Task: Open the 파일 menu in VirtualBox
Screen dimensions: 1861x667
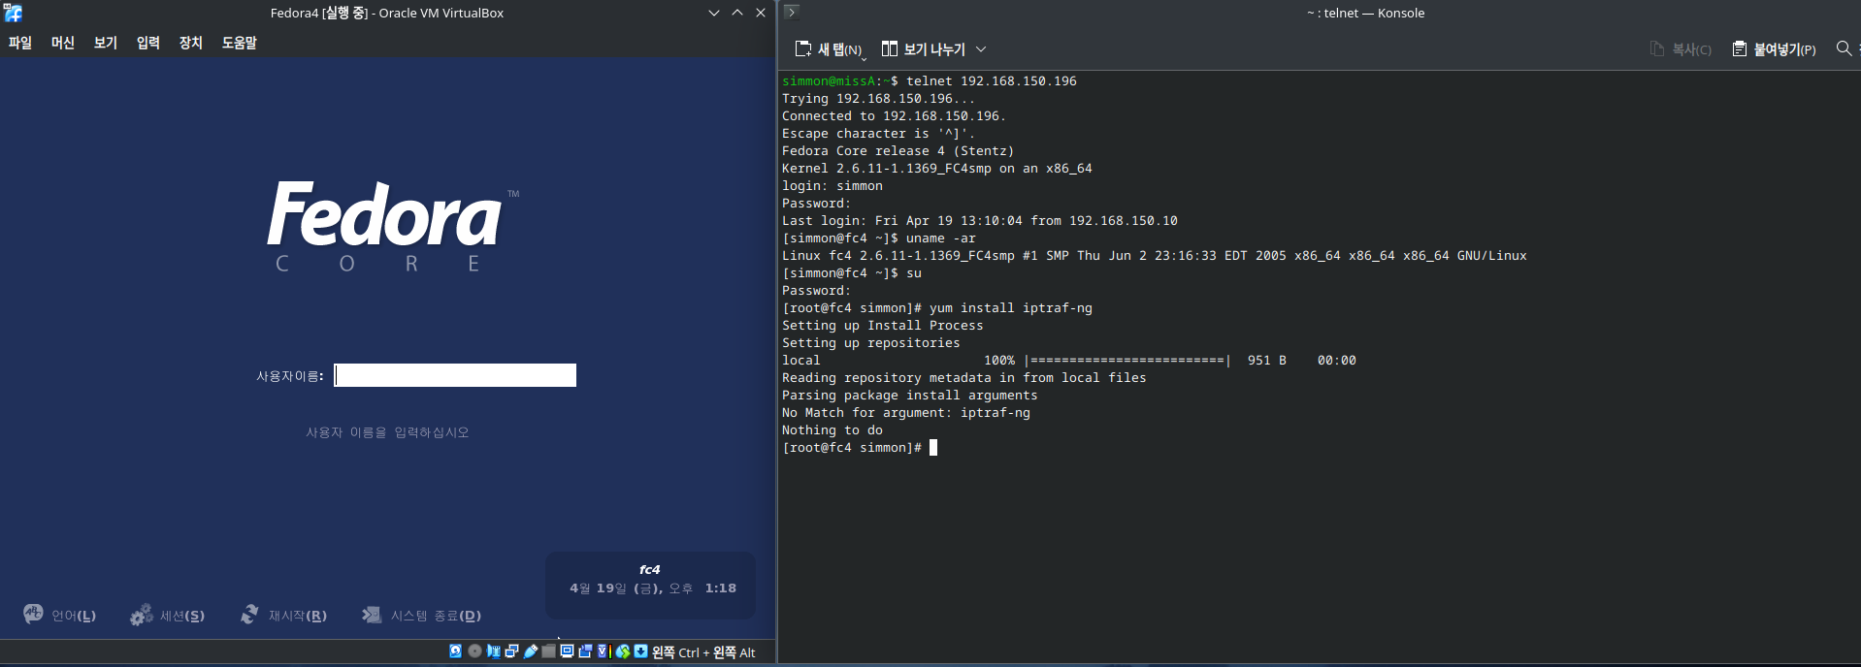Action: pyautogui.click(x=20, y=43)
